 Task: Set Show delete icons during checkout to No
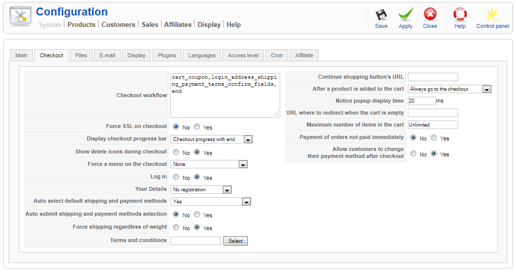176,152
